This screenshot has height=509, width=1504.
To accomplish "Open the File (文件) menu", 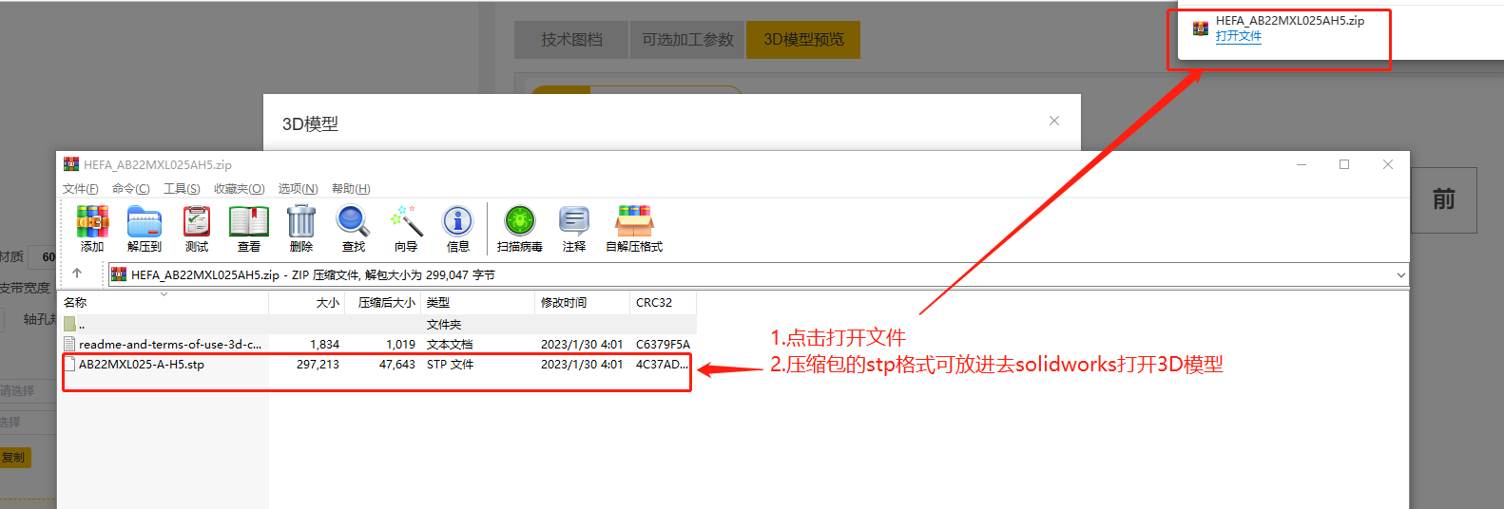I will pyautogui.click(x=80, y=189).
